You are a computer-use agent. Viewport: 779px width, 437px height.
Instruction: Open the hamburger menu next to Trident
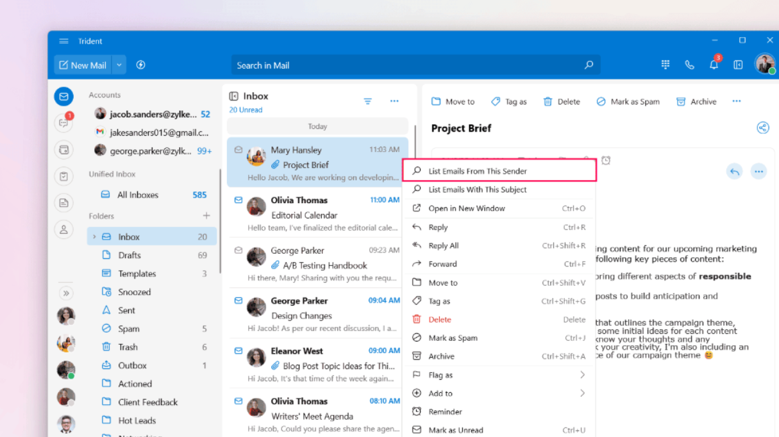(x=63, y=41)
